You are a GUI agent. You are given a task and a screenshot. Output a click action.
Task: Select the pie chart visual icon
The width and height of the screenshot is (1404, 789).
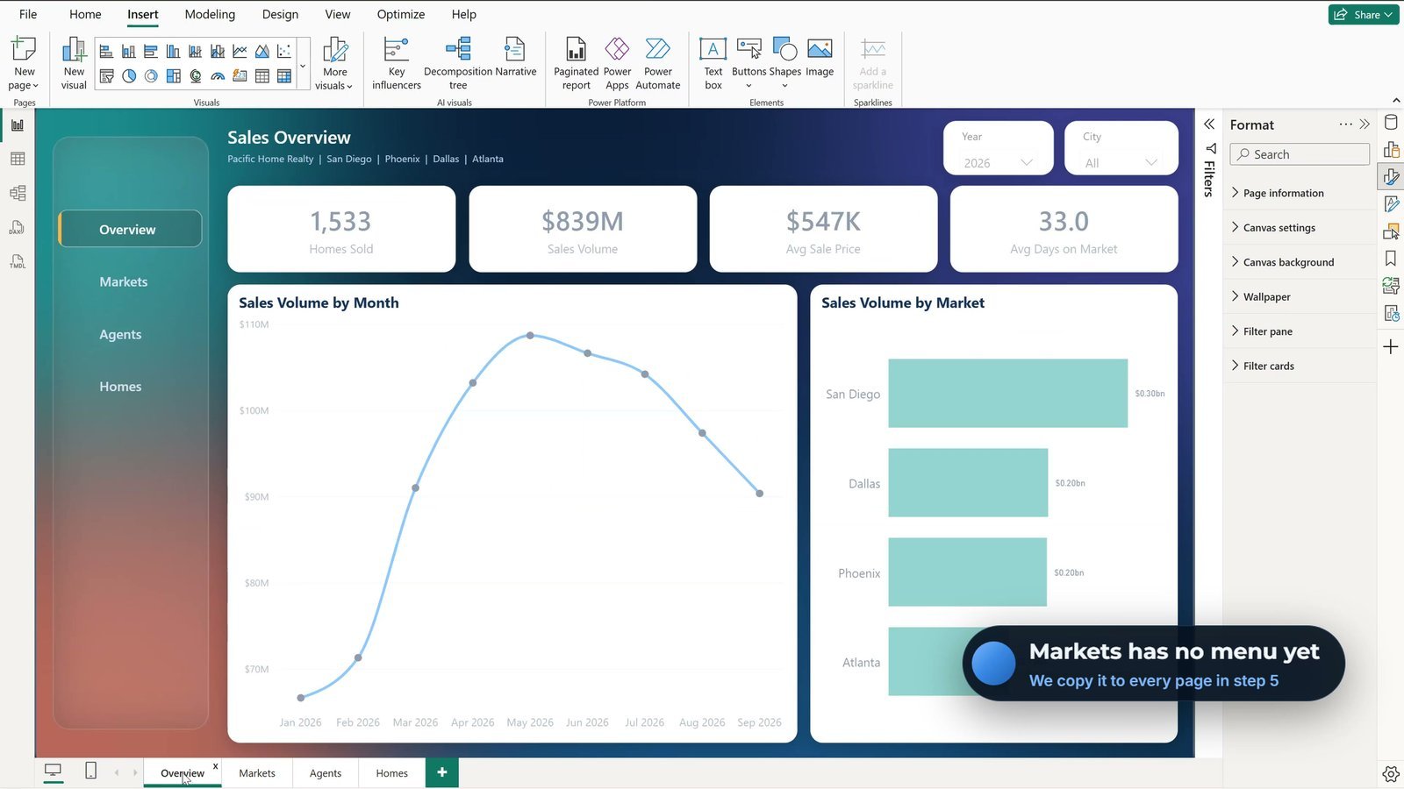[x=129, y=76]
